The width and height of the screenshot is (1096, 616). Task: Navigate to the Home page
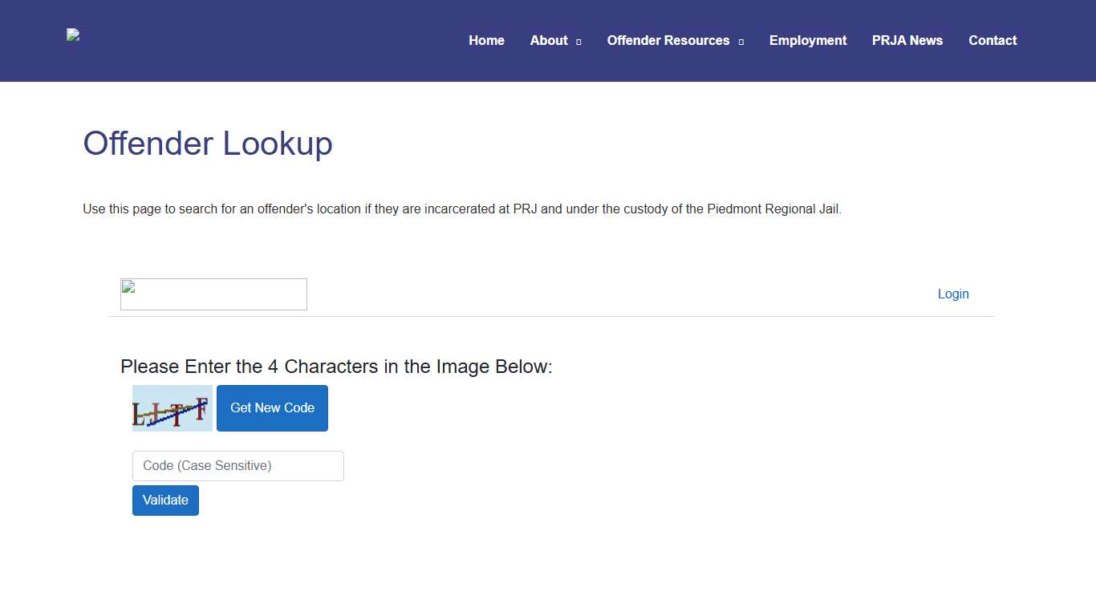pyautogui.click(x=486, y=40)
